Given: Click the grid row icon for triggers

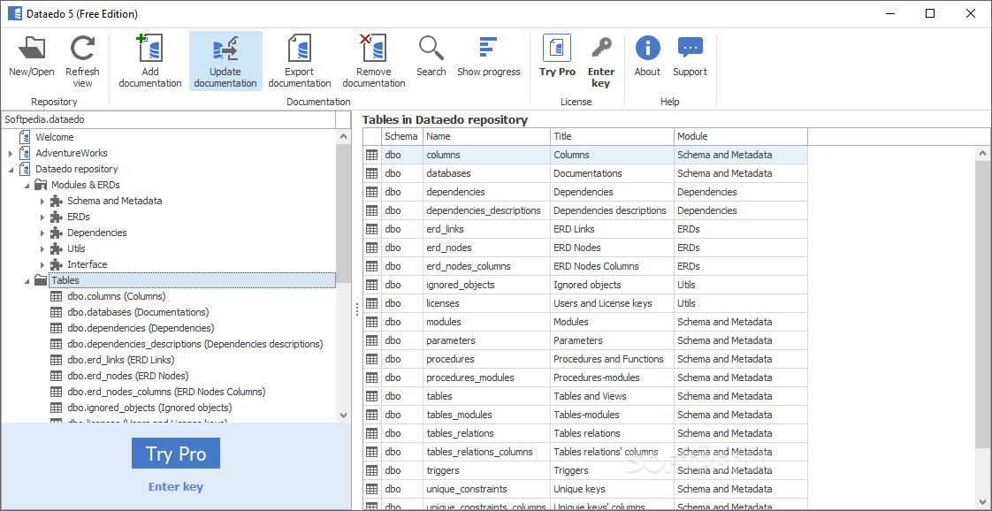Looking at the screenshot, I should 372,470.
